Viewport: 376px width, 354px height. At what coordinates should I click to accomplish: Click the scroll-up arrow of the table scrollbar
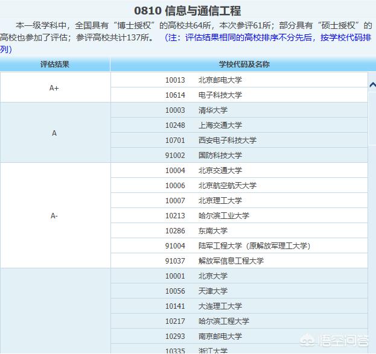372,84
